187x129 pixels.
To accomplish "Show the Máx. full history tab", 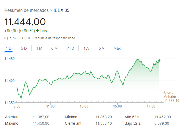I will [118, 48].
